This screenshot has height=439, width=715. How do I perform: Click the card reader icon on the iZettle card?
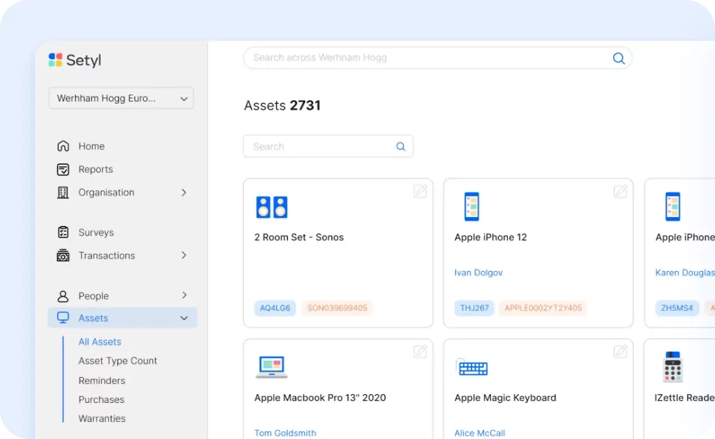[x=673, y=367]
